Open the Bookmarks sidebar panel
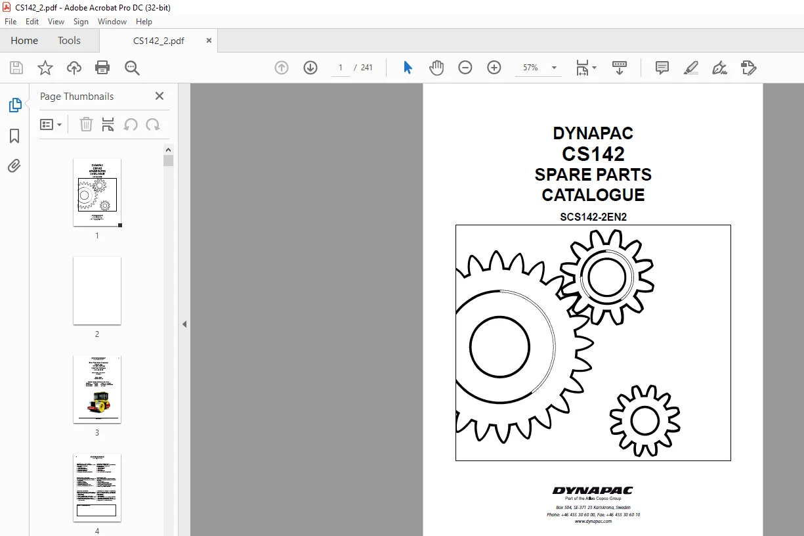The height and width of the screenshot is (536, 804). tap(14, 136)
